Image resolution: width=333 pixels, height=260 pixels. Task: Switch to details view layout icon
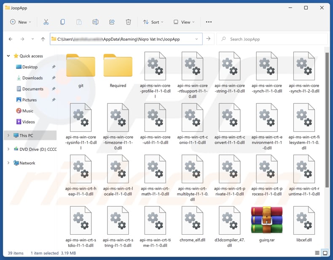(x=317, y=253)
